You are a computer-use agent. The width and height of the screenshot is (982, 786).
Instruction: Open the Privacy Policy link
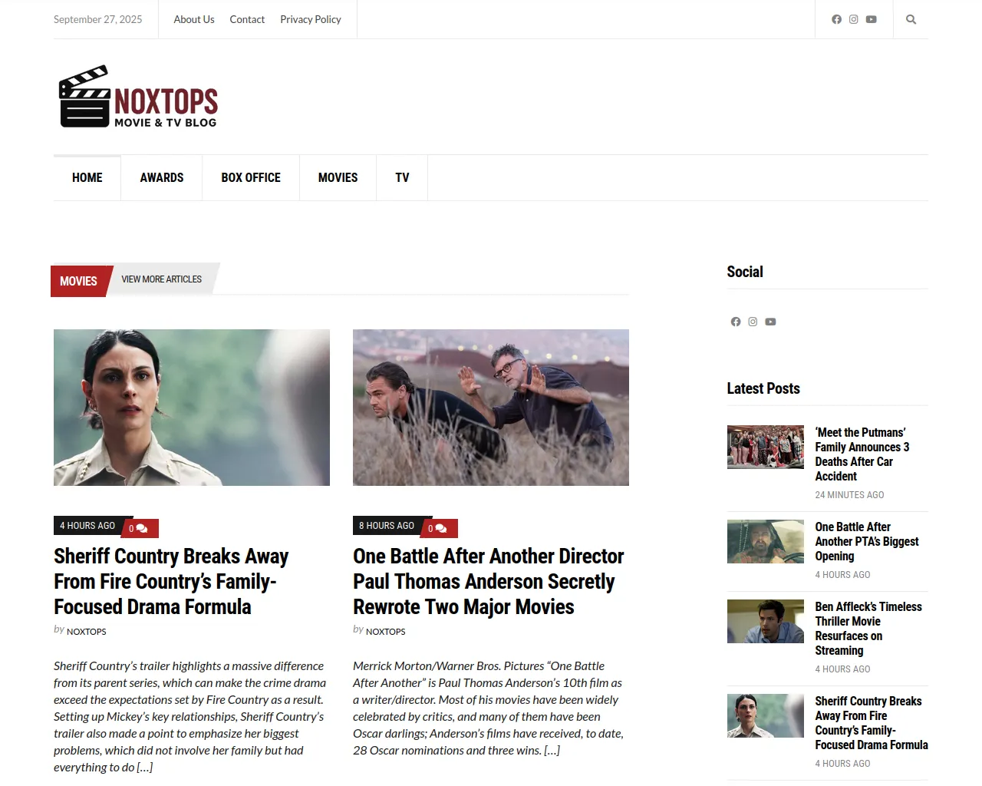[x=311, y=19]
